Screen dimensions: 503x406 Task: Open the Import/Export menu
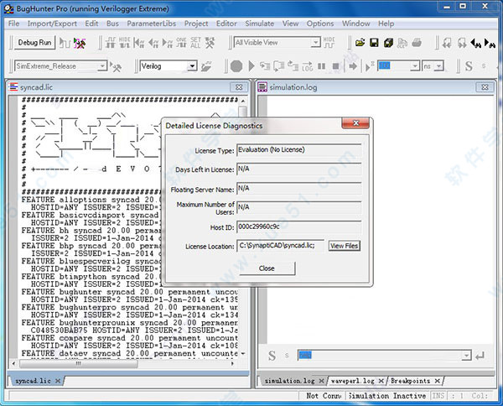52,23
